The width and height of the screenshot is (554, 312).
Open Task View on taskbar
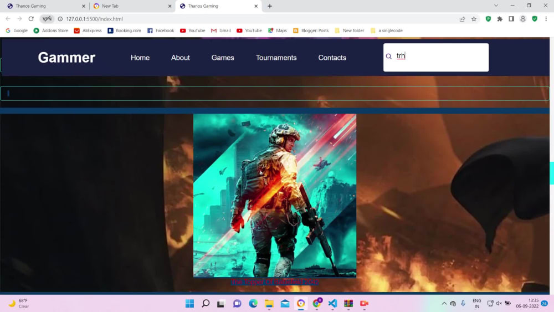click(x=221, y=304)
